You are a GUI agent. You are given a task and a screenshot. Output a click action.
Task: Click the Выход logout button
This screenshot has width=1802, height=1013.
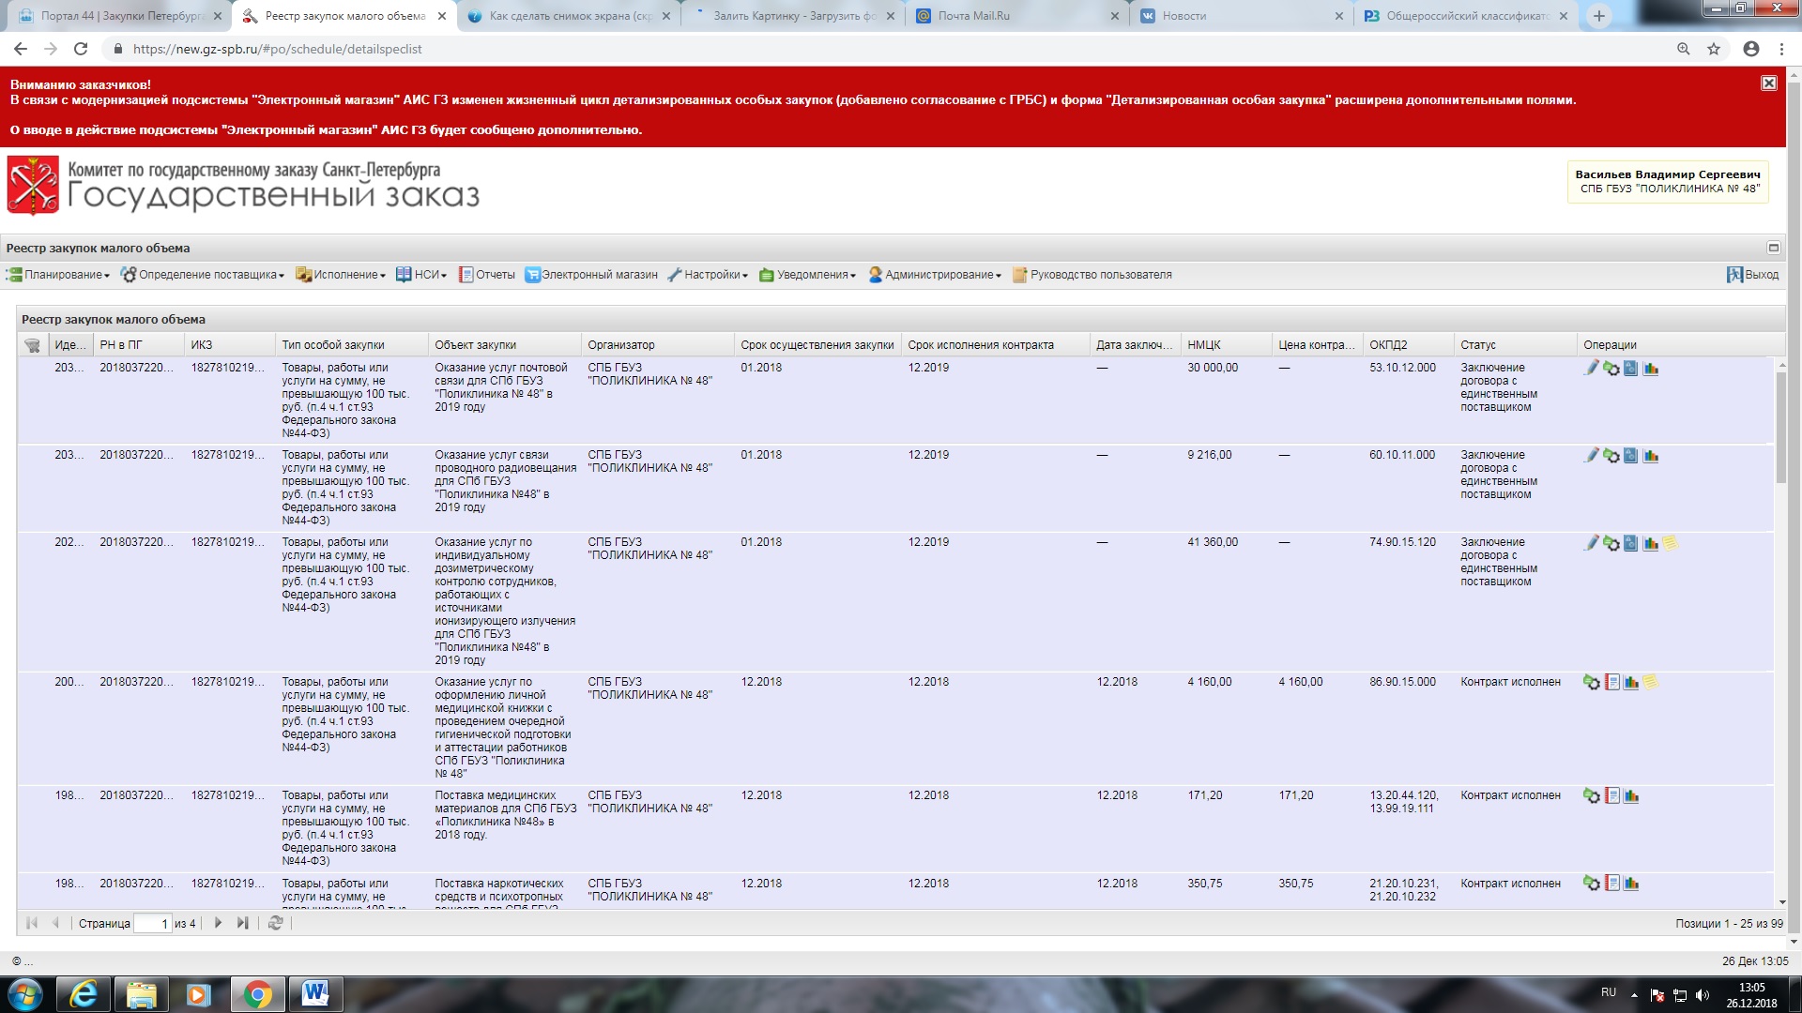[x=1752, y=275]
